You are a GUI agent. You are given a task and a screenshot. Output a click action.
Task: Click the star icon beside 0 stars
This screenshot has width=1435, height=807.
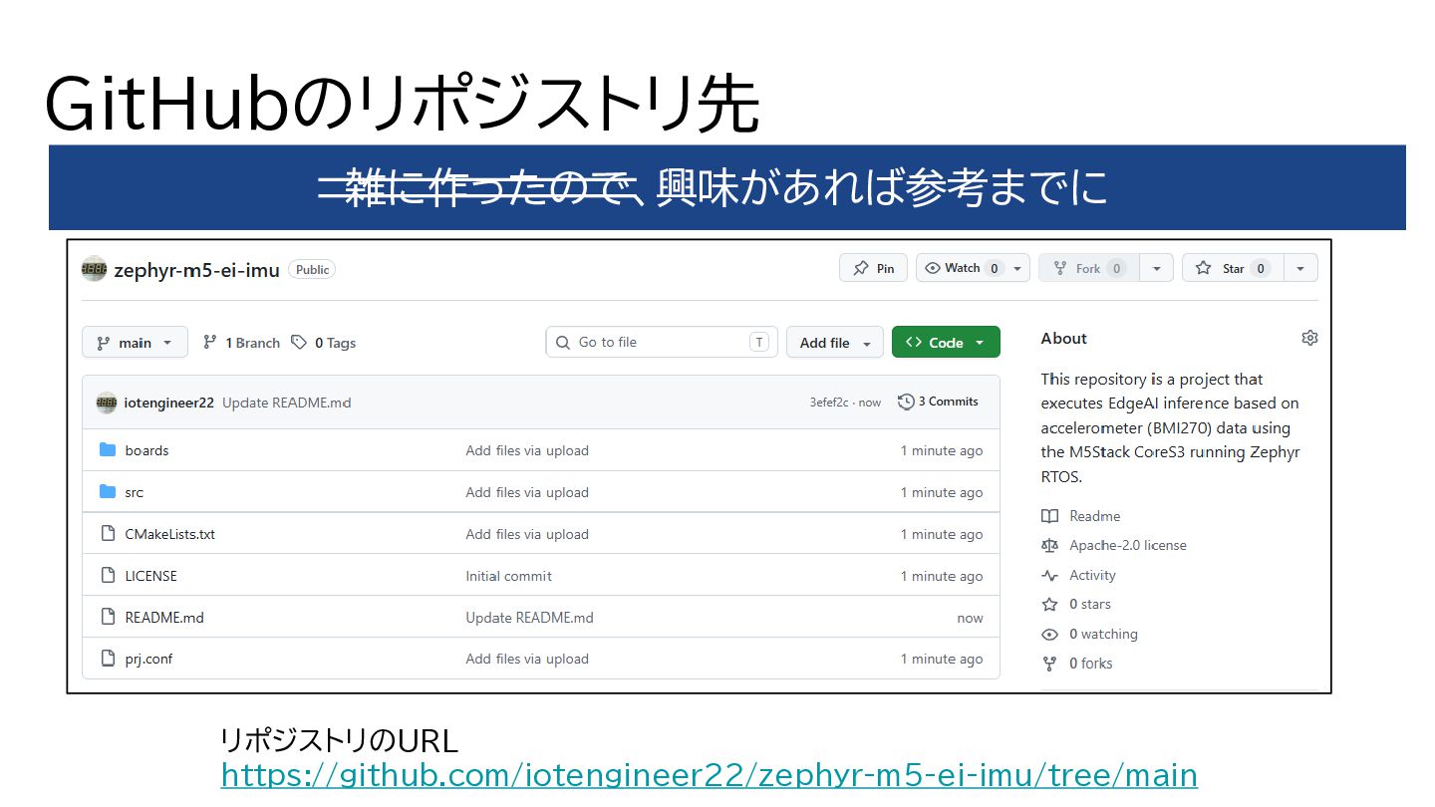(1049, 604)
